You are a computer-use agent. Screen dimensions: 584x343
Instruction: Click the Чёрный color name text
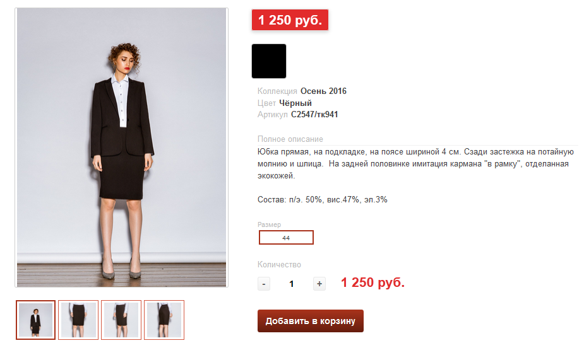coord(295,103)
